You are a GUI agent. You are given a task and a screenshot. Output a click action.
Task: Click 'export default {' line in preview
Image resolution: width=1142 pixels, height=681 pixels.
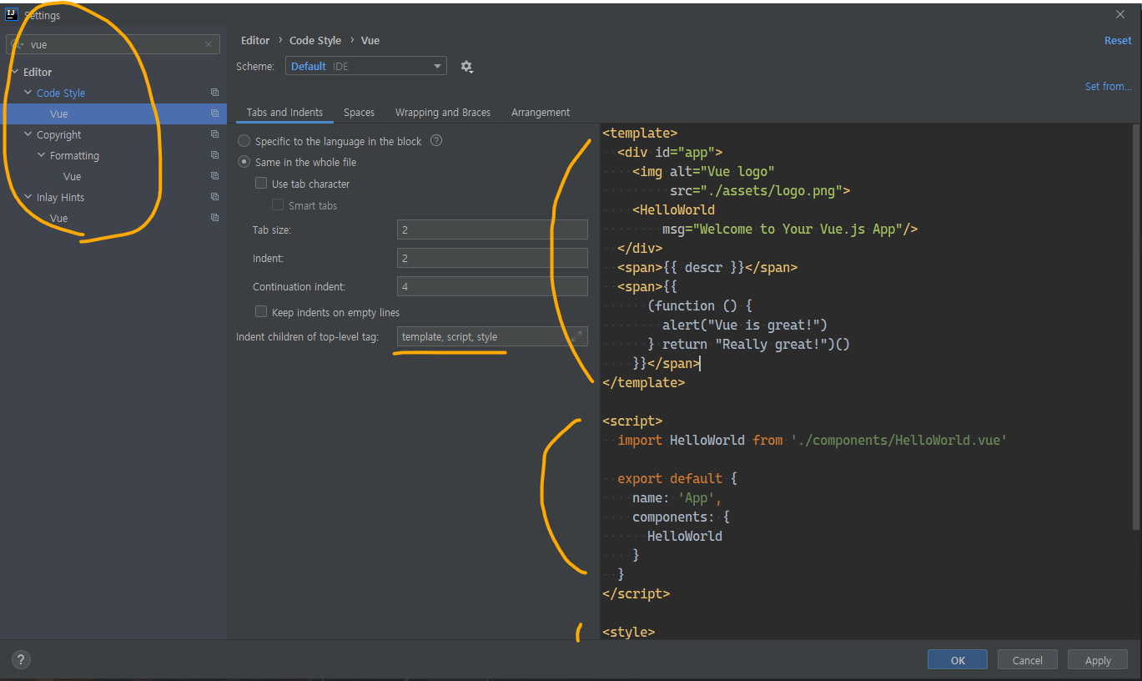[677, 478]
